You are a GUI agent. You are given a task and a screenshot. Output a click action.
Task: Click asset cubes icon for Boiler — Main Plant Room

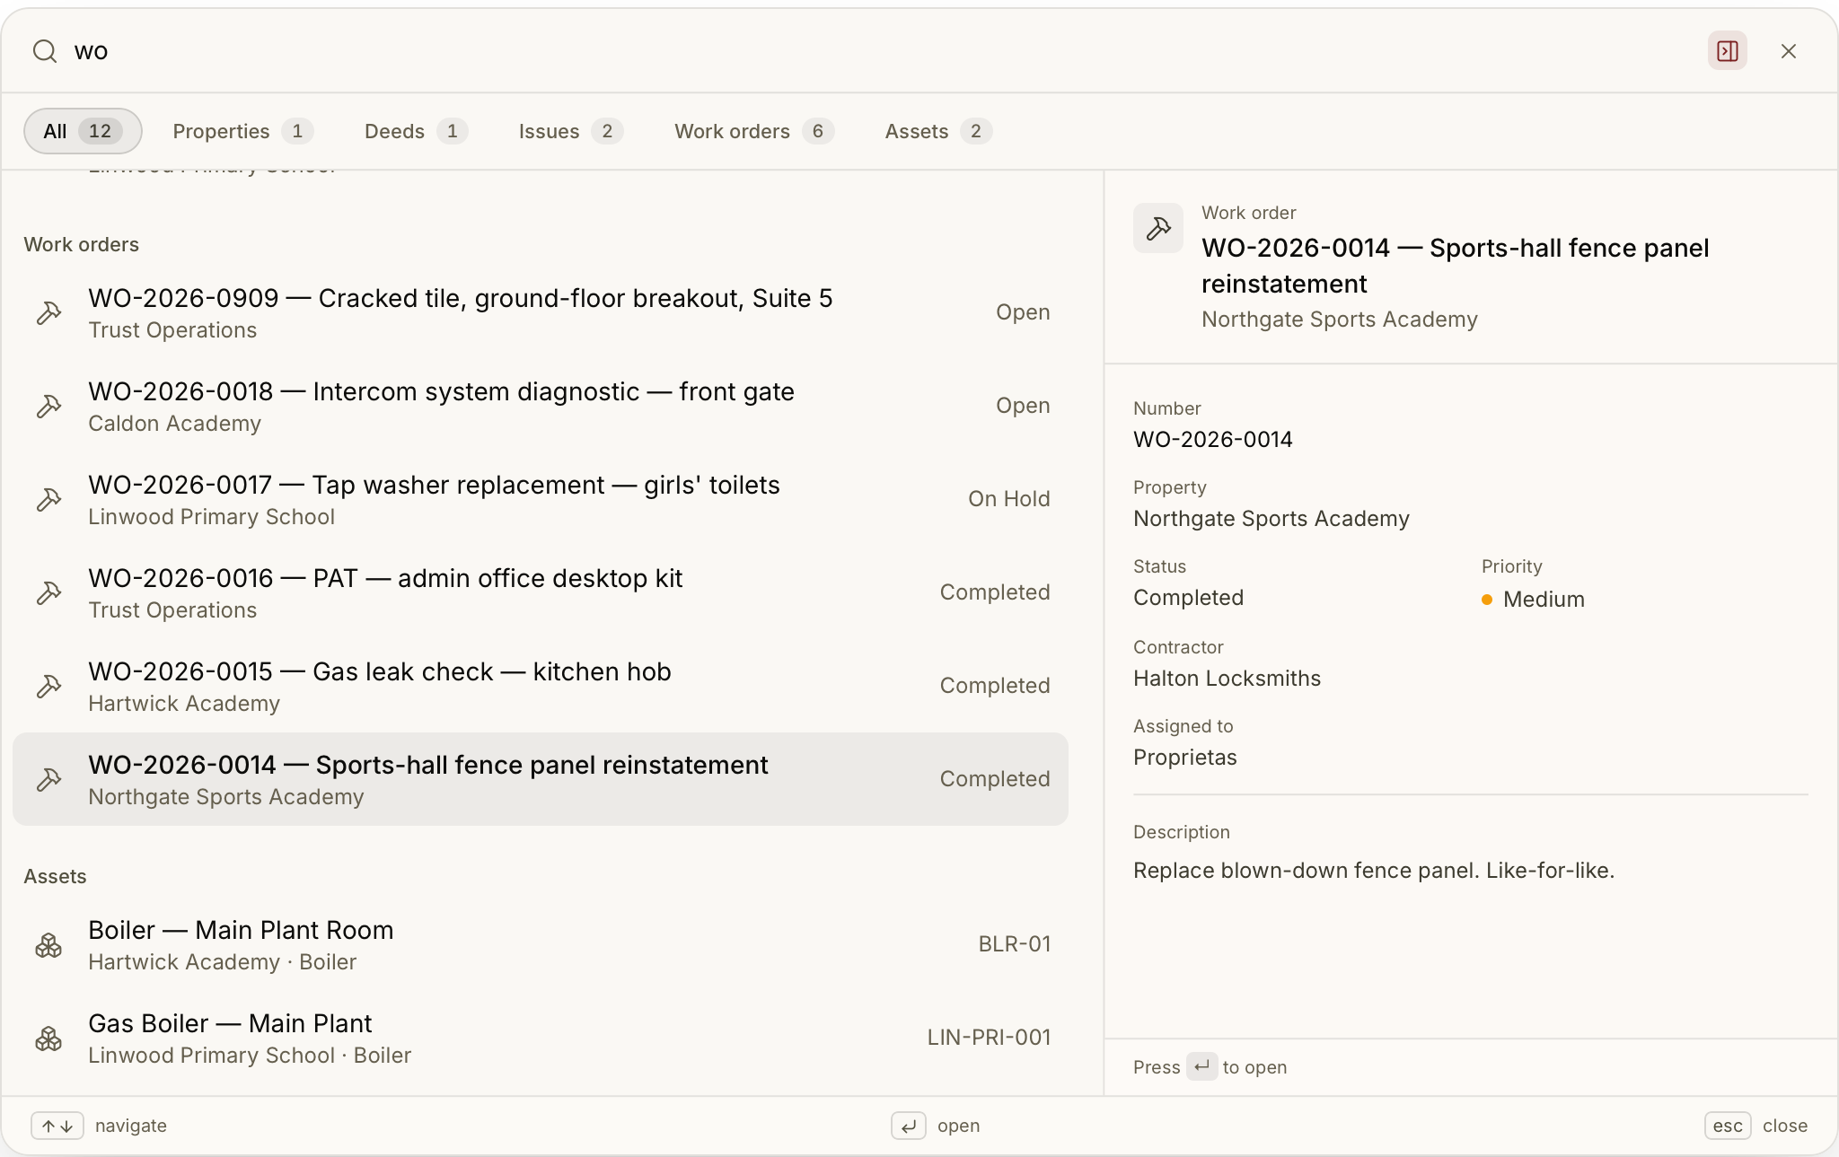point(48,944)
